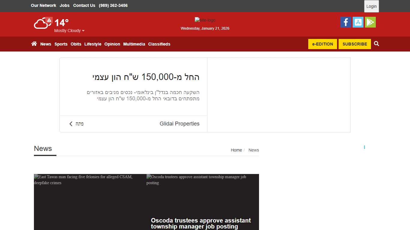Open the Sports menu
This screenshot has height=230, width=410.
pos(61,44)
